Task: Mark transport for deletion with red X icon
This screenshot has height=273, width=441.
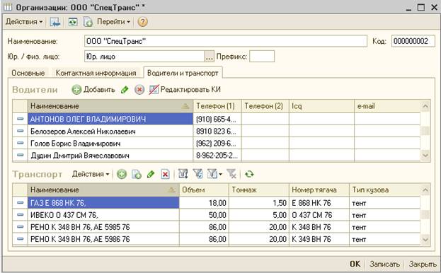Action: [165, 175]
